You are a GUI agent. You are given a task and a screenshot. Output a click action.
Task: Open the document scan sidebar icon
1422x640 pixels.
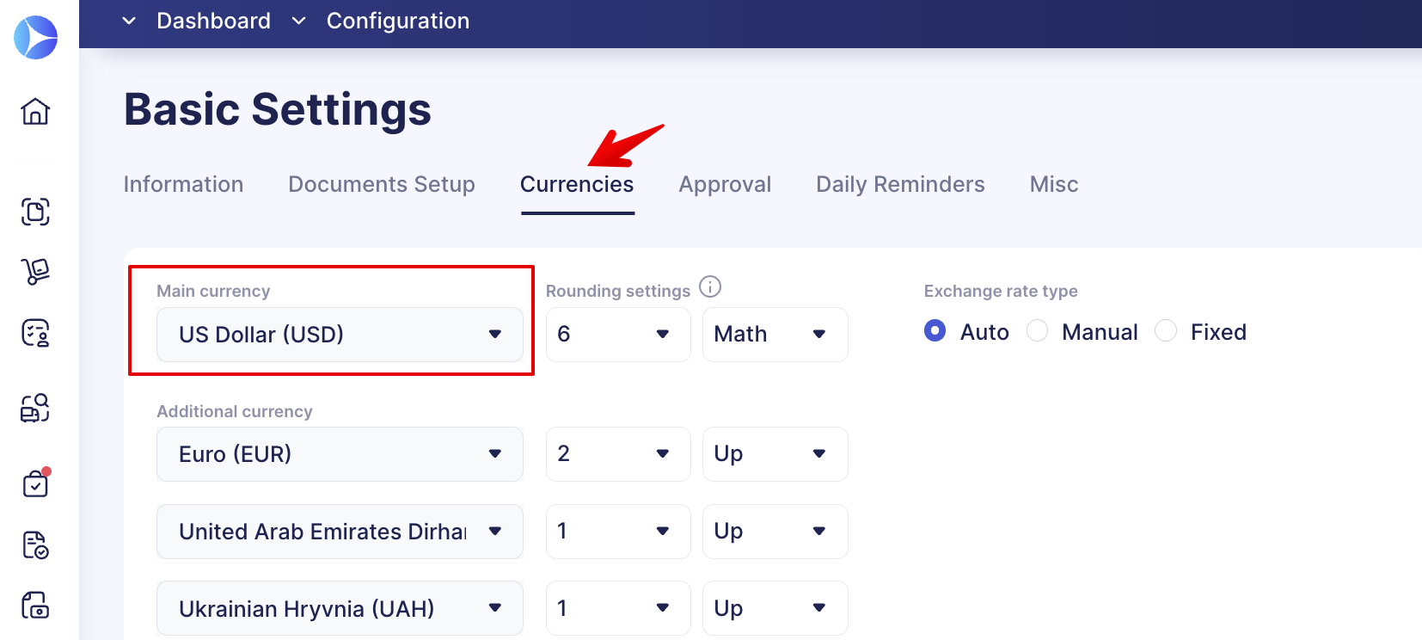pyautogui.click(x=35, y=212)
